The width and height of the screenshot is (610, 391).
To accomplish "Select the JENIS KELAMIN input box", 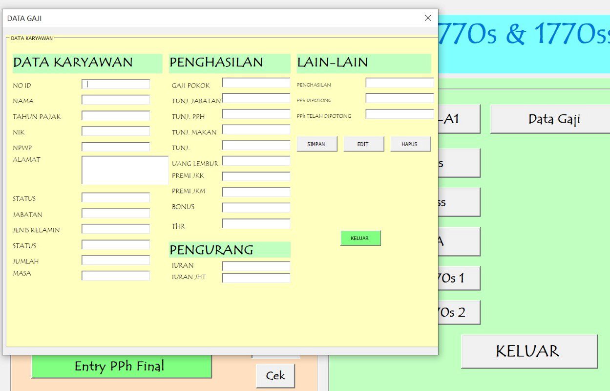I will 116,229.
